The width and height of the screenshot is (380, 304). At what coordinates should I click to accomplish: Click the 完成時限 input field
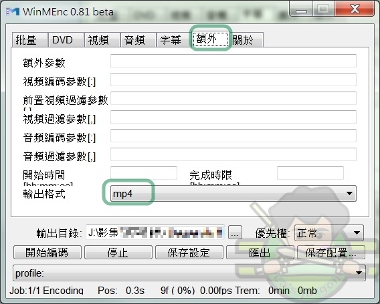pyautogui.click(x=310, y=173)
